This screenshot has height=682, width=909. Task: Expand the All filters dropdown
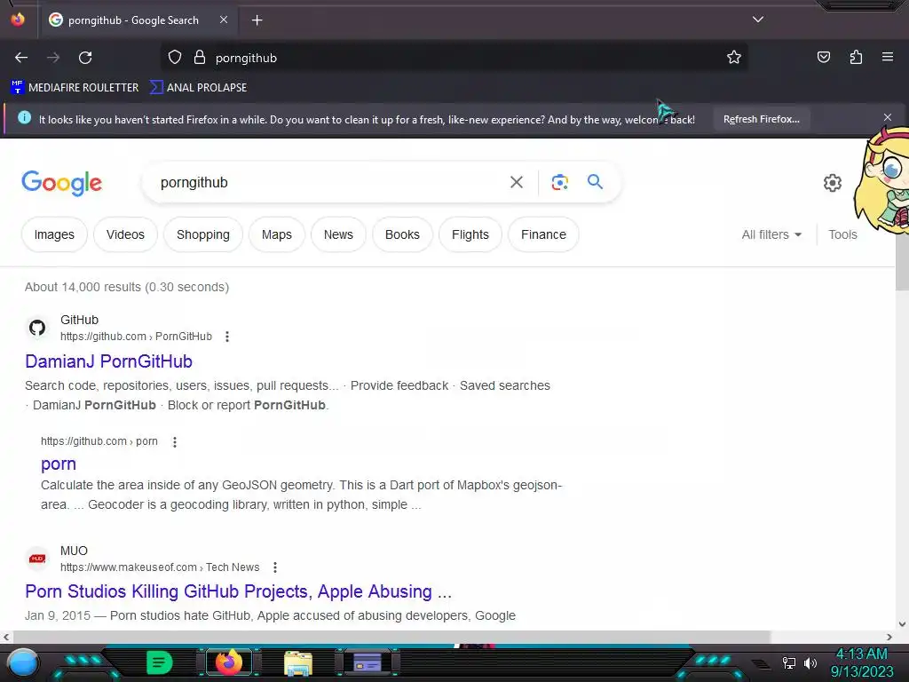coord(771,234)
